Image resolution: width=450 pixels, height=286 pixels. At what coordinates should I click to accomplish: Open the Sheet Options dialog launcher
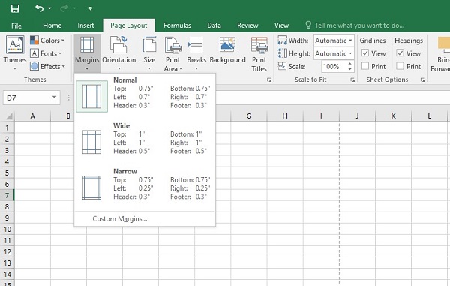[422, 80]
